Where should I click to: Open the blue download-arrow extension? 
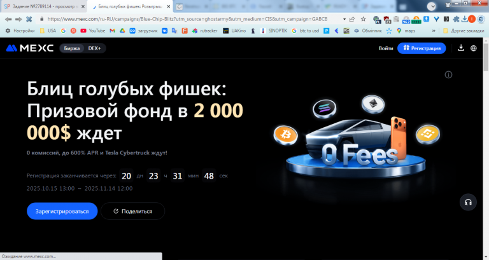pos(427,19)
